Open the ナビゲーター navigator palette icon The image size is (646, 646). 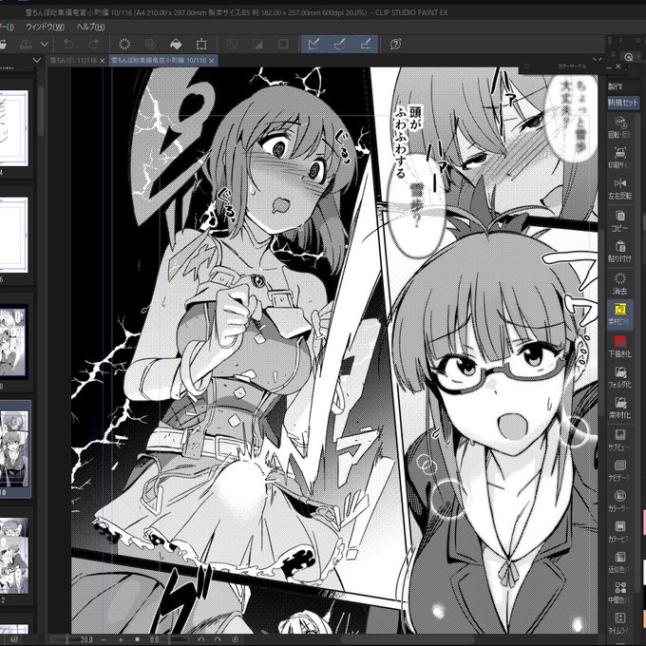[x=619, y=470]
